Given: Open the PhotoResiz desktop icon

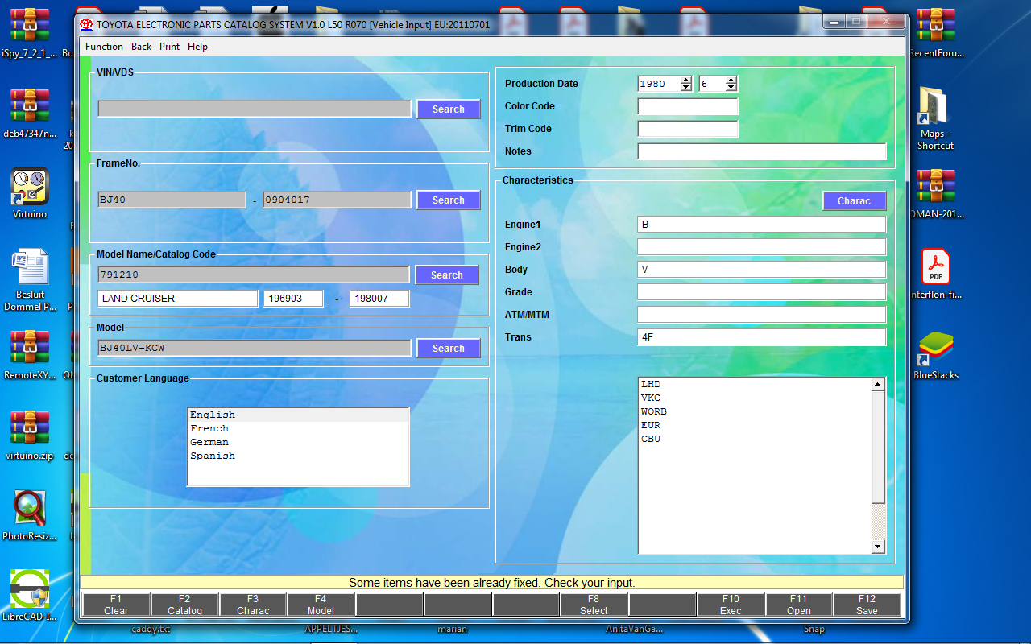Looking at the screenshot, I should point(30,515).
